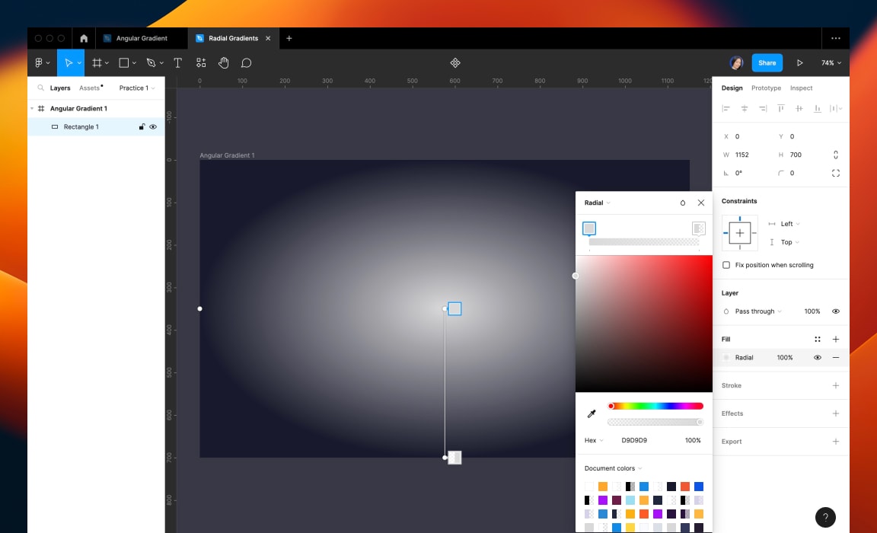The height and width of the screenshot is (533, 877).
Task: Toggle visibility of the Radial fill
Action: 818,357
